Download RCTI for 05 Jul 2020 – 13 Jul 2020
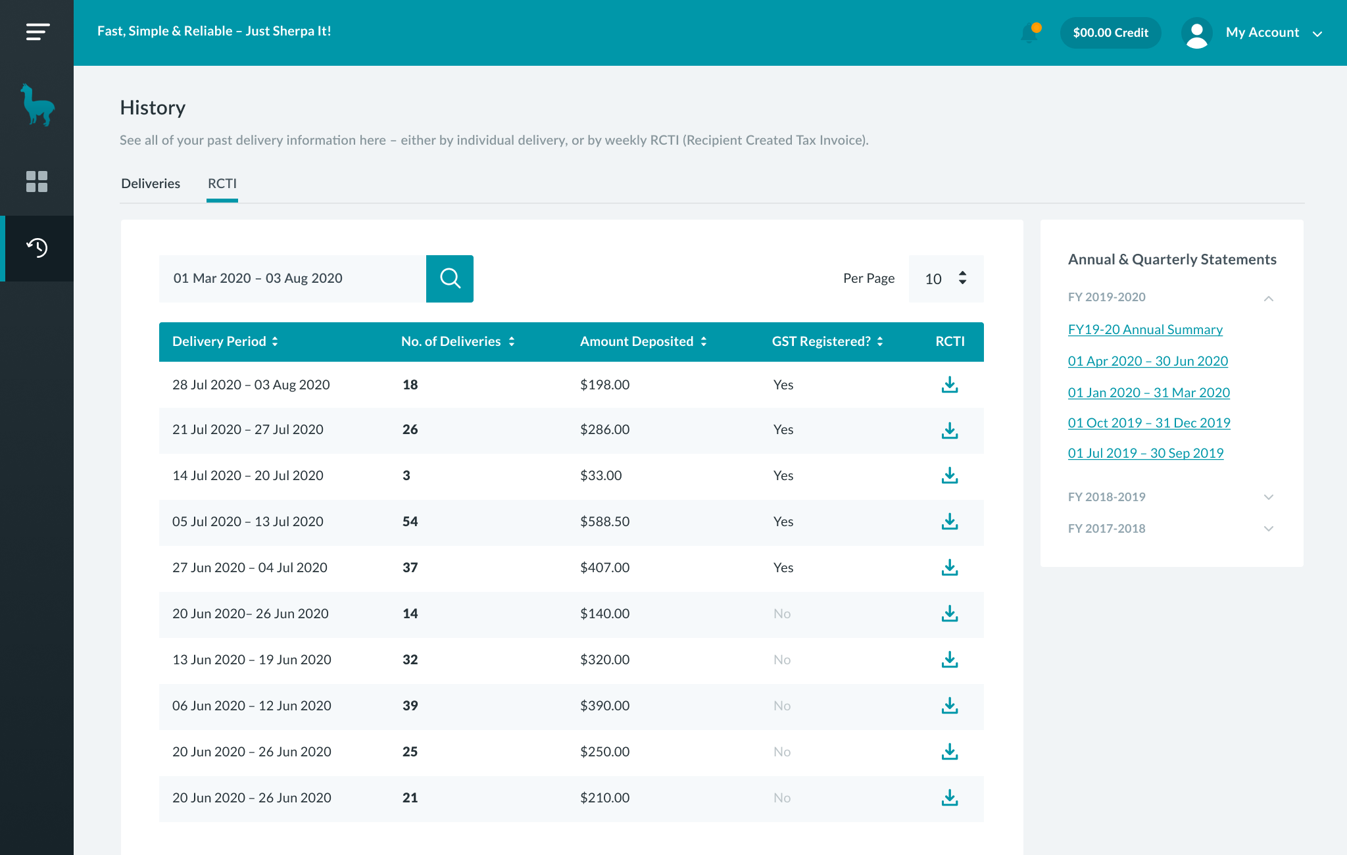Viewport: 1347px width, 855px height. 950,522
